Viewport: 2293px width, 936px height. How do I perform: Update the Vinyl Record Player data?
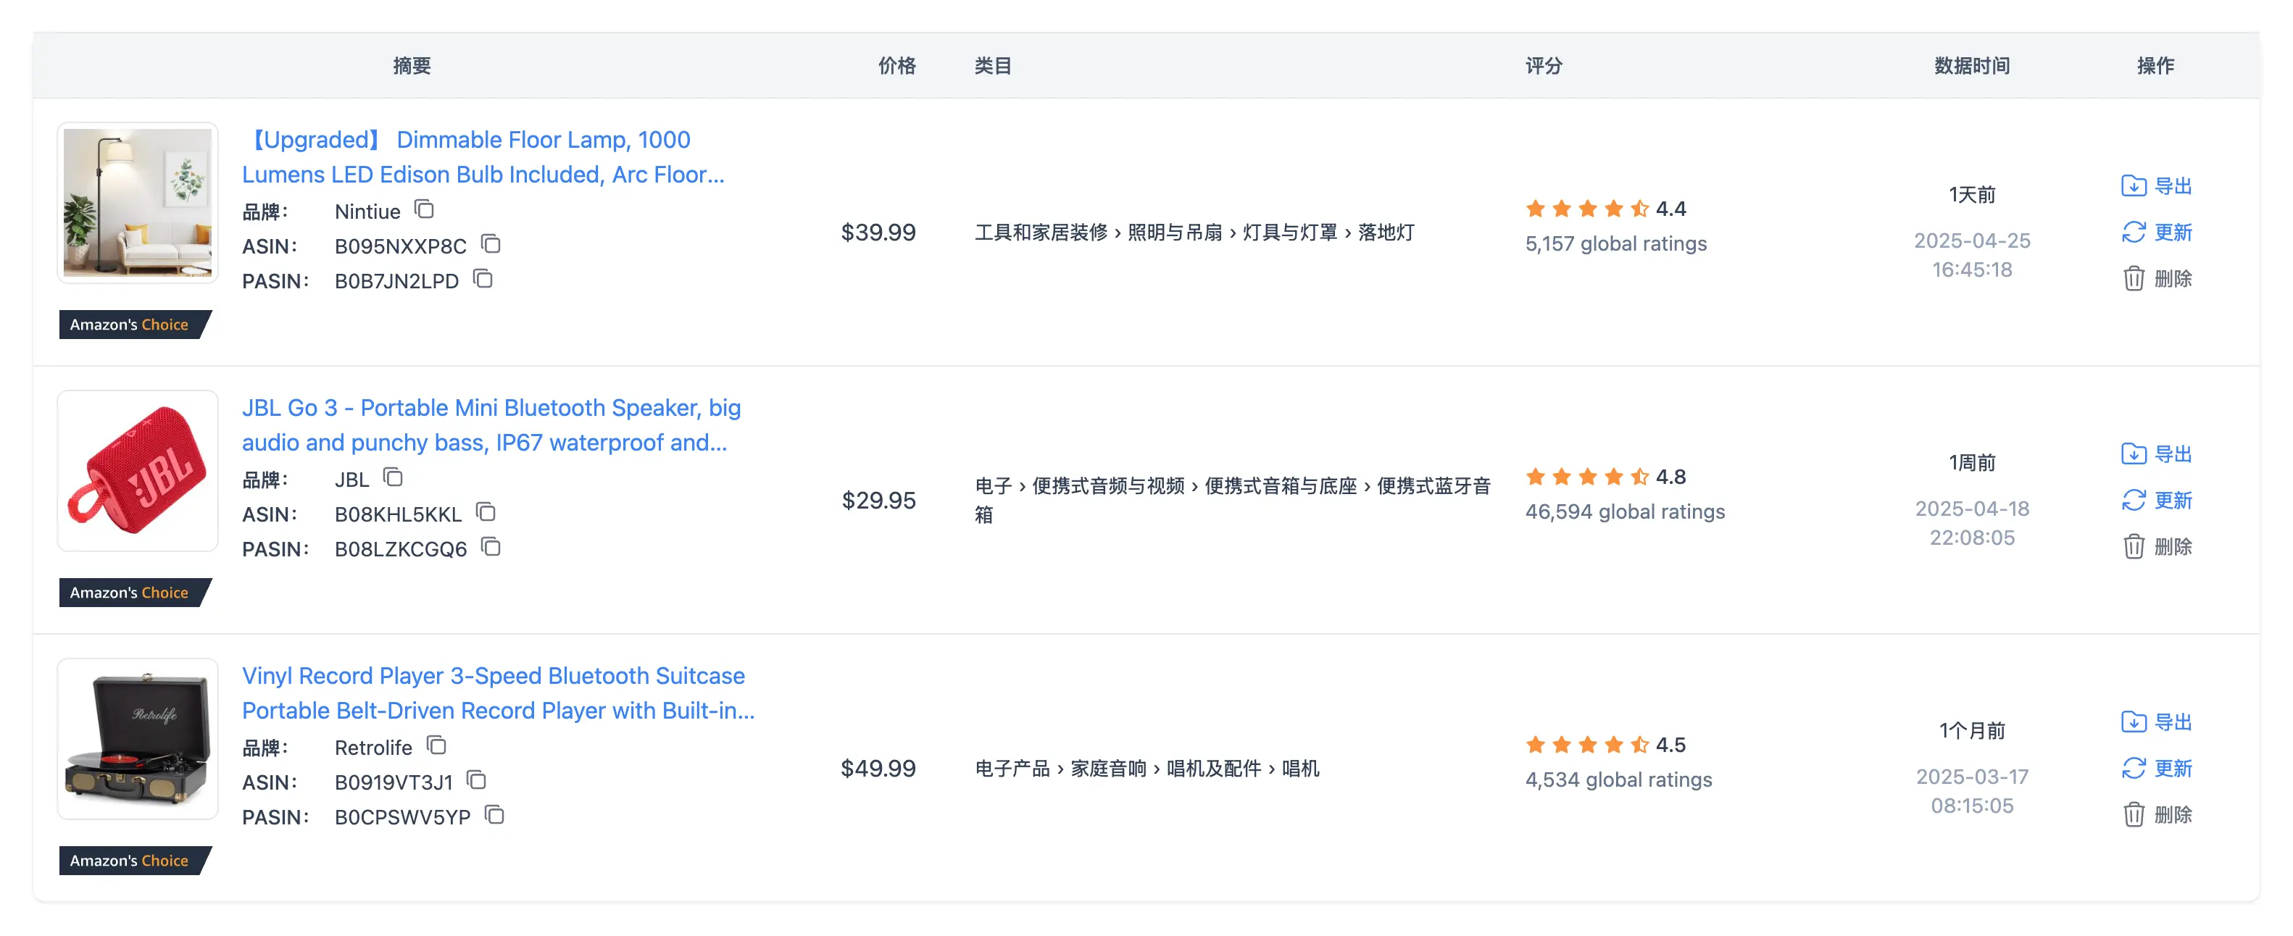point(2156,768)
